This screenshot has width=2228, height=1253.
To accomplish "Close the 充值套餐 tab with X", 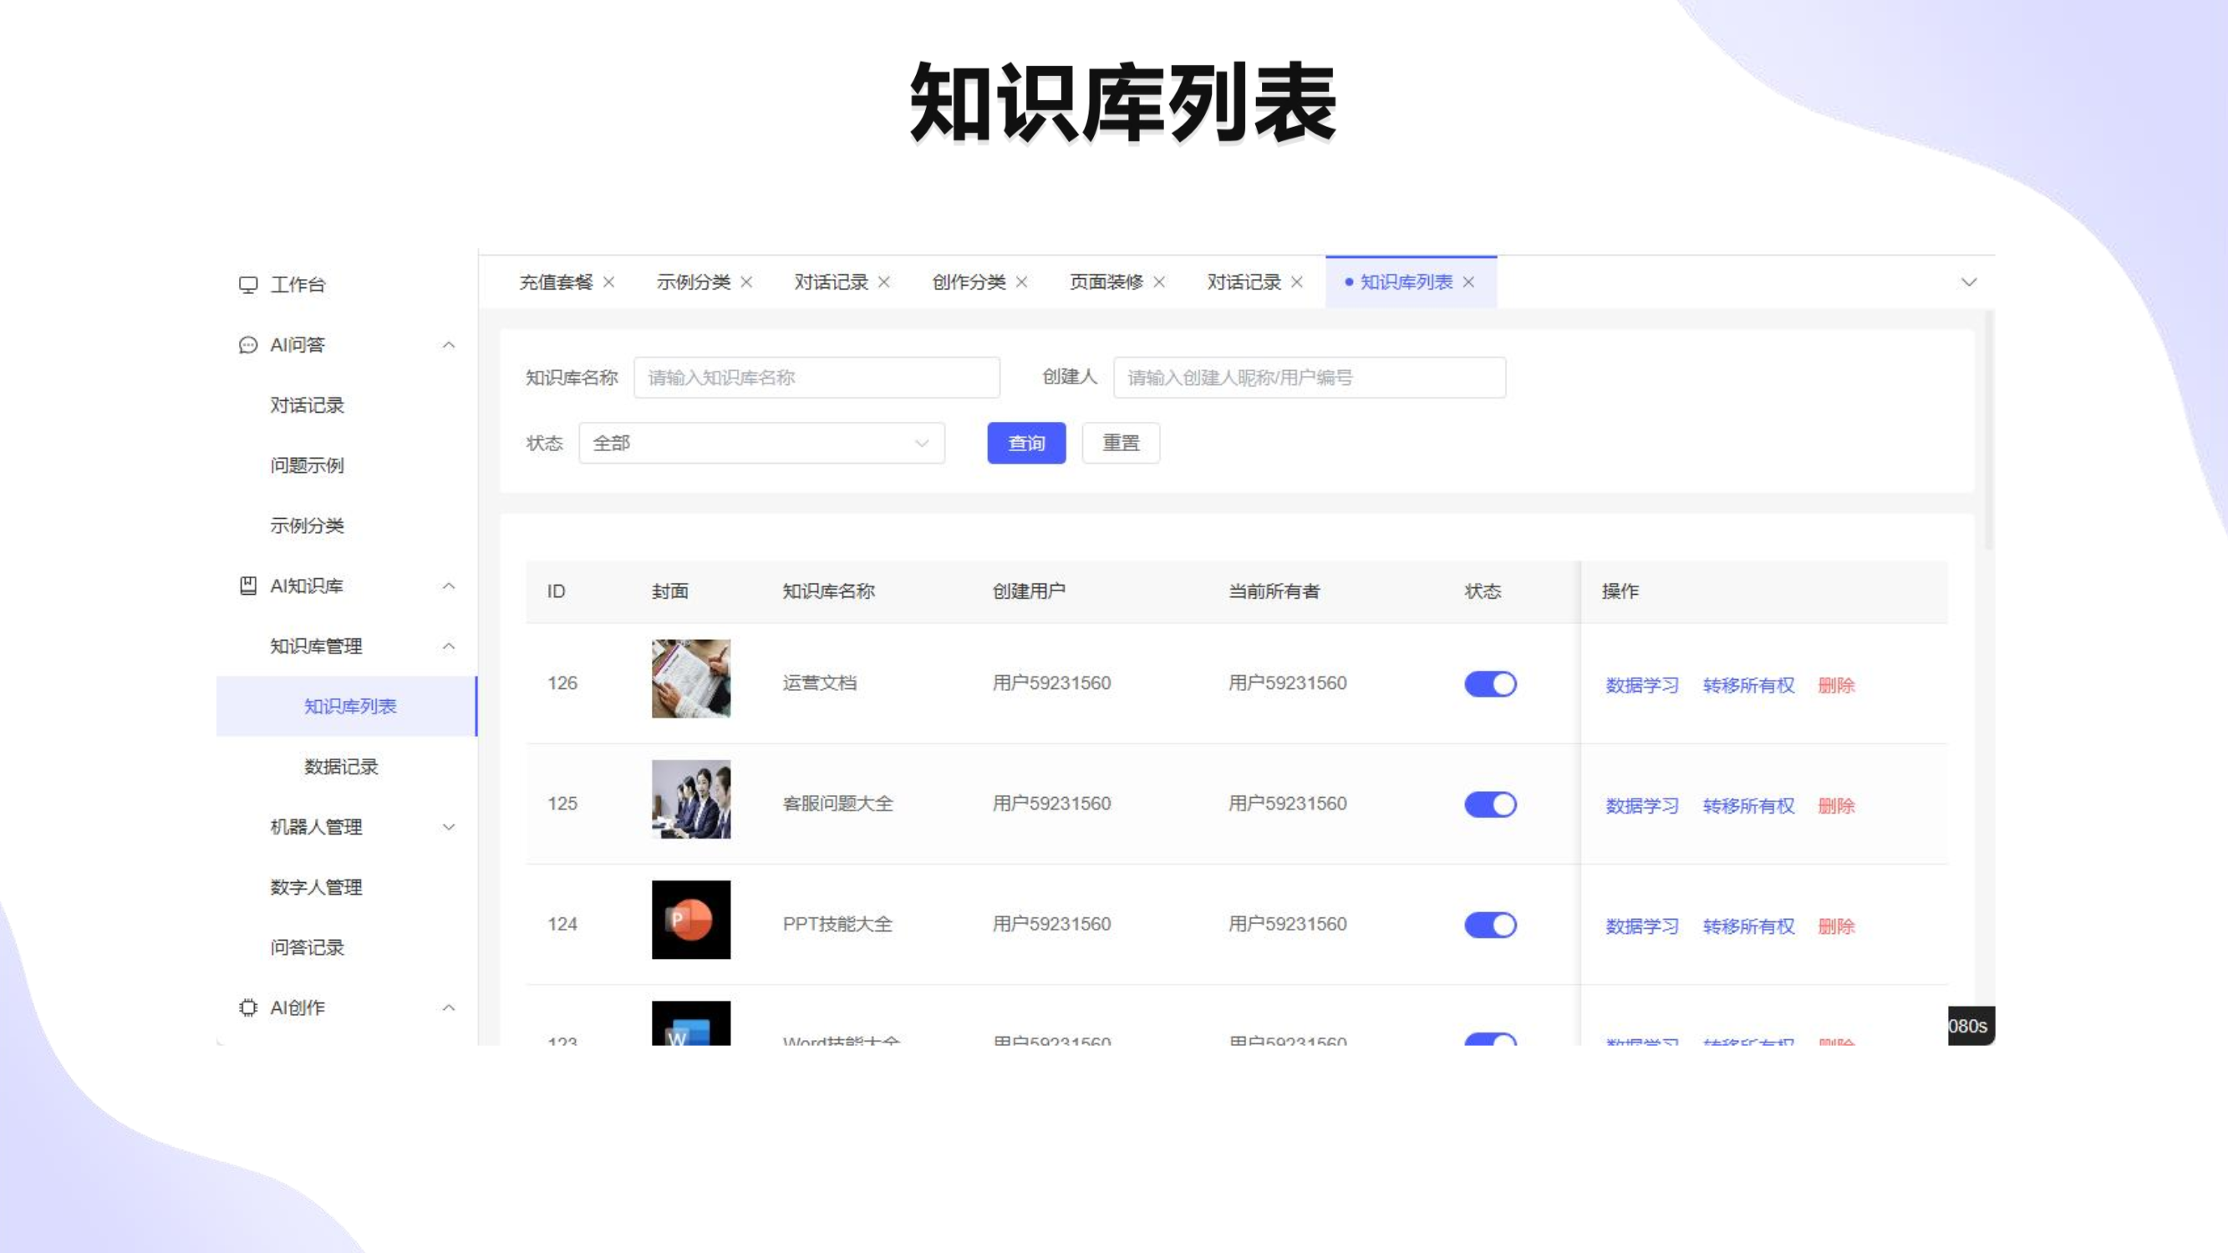I will (609, 282).
